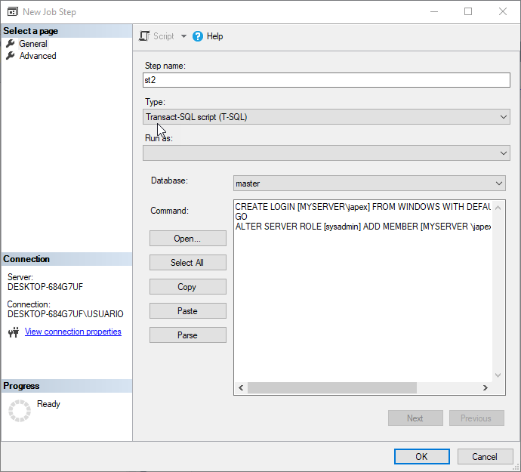
Task: Switch to the Advanced page
Action: click(38, 56)
